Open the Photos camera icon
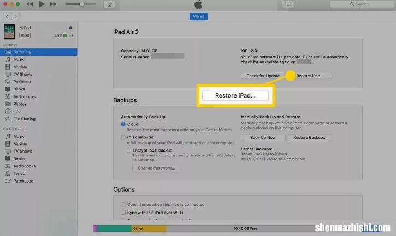 coord(8,104)
